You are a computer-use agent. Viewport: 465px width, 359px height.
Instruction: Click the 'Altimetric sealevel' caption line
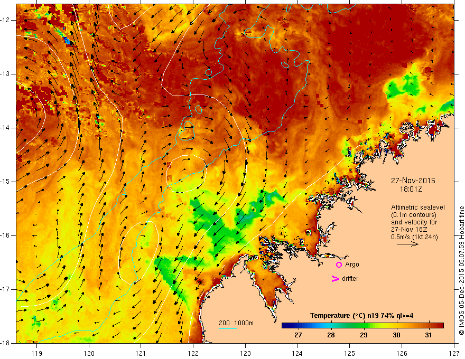tap(418, 207)
